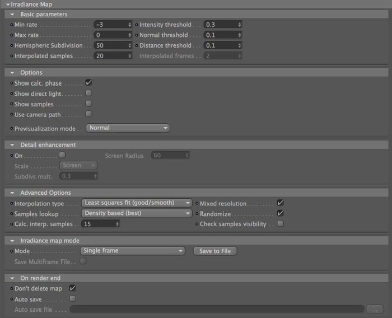Image resolution: width=392 pixels, height=318 pixels.
Task: Click the Mode animation dot
Action: coord(12,251)
